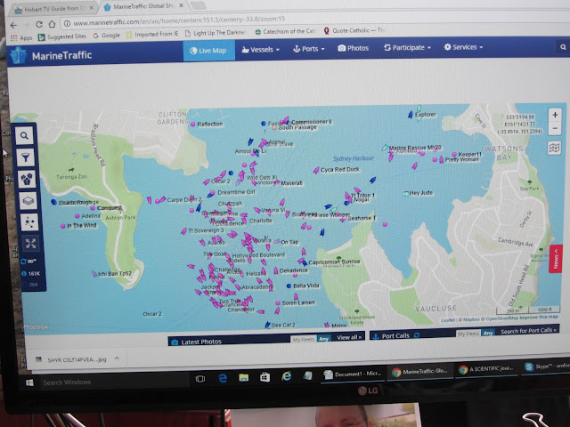Open File Explorer from the taskbar
This screenshot has width=570, height=427.
243,377
